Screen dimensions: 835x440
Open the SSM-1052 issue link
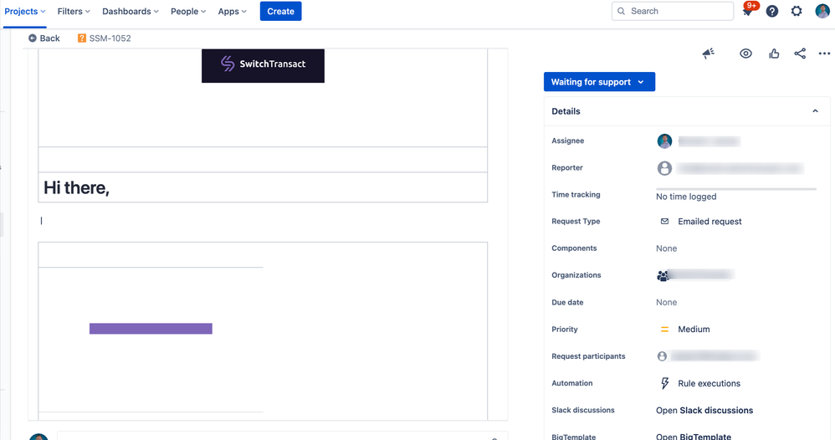[x=110, y=38]
